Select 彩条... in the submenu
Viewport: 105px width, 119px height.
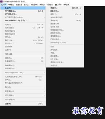[x=65, y=47]
